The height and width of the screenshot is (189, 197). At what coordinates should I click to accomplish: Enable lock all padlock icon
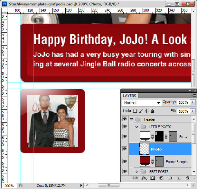152,111
